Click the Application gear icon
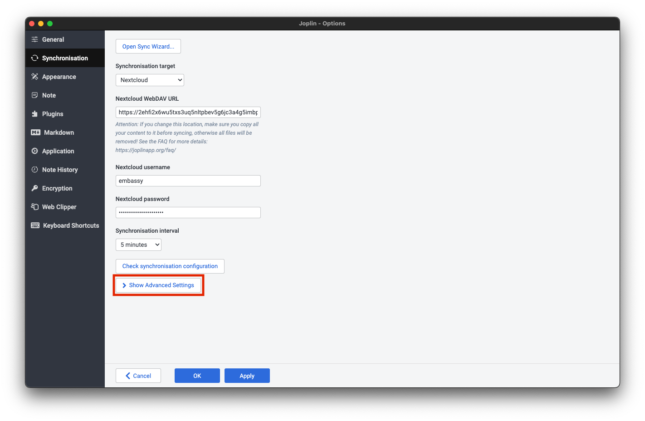The width and height of the screenshot is (645, 421). (x=35, y=151)
